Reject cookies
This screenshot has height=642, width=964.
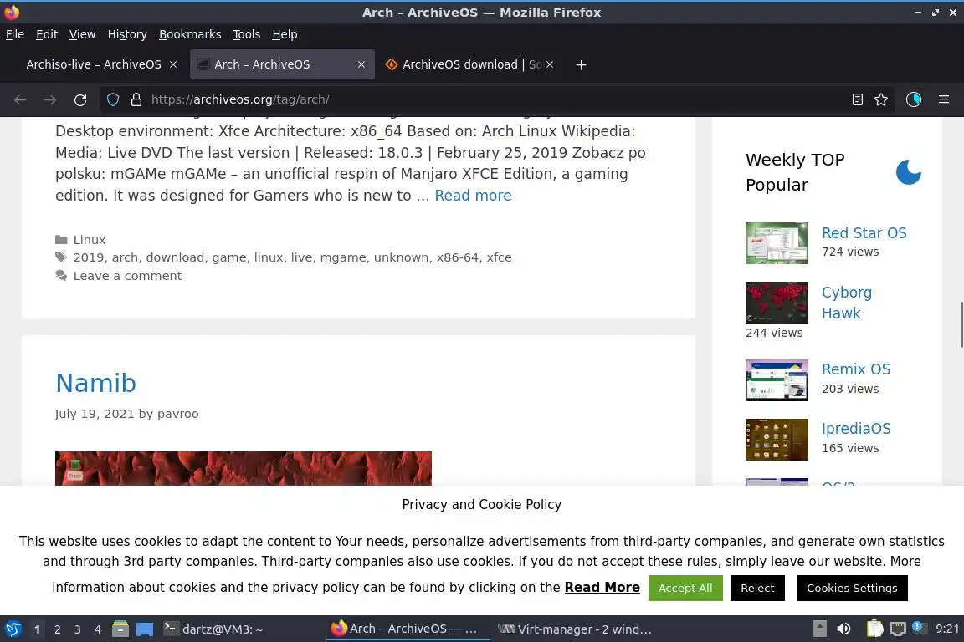pos(757,588)
